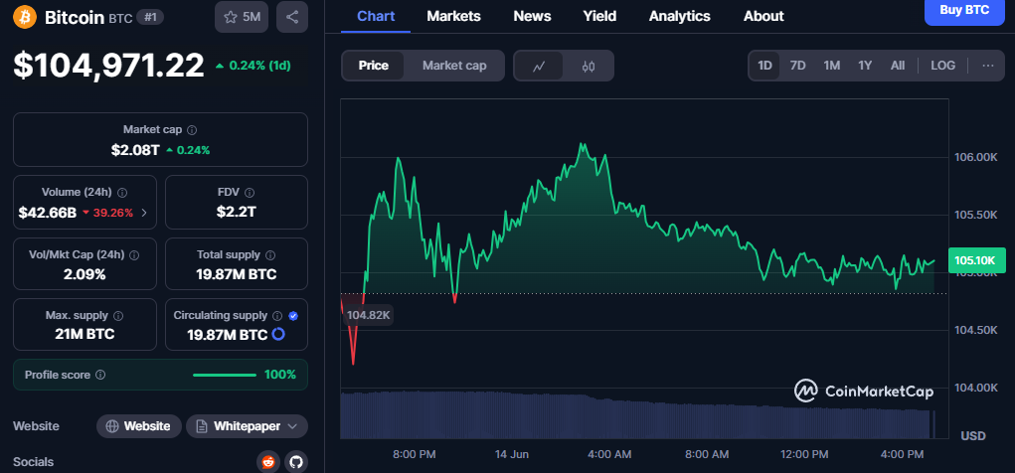Open the GitHub social link icon
This screenshot has height=473, width=1015.
coord(296,462)
